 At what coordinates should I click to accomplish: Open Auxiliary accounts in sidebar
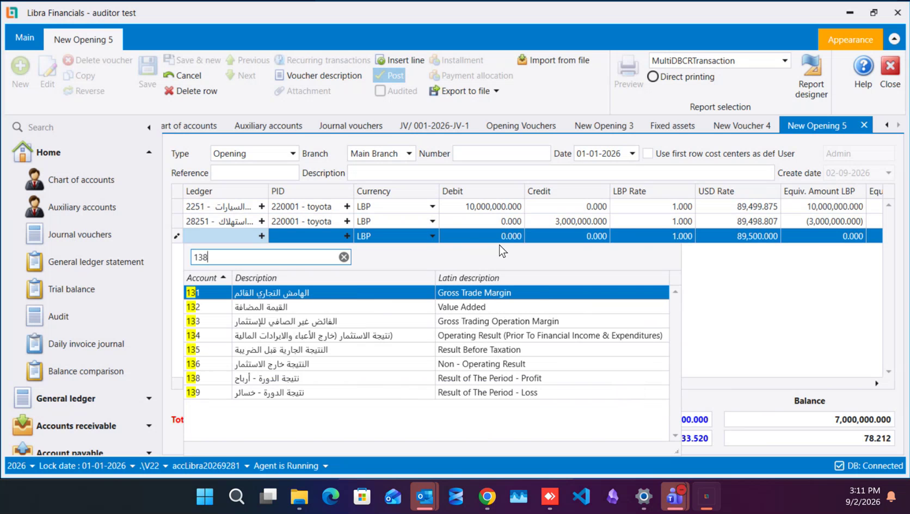coord(82,207)
